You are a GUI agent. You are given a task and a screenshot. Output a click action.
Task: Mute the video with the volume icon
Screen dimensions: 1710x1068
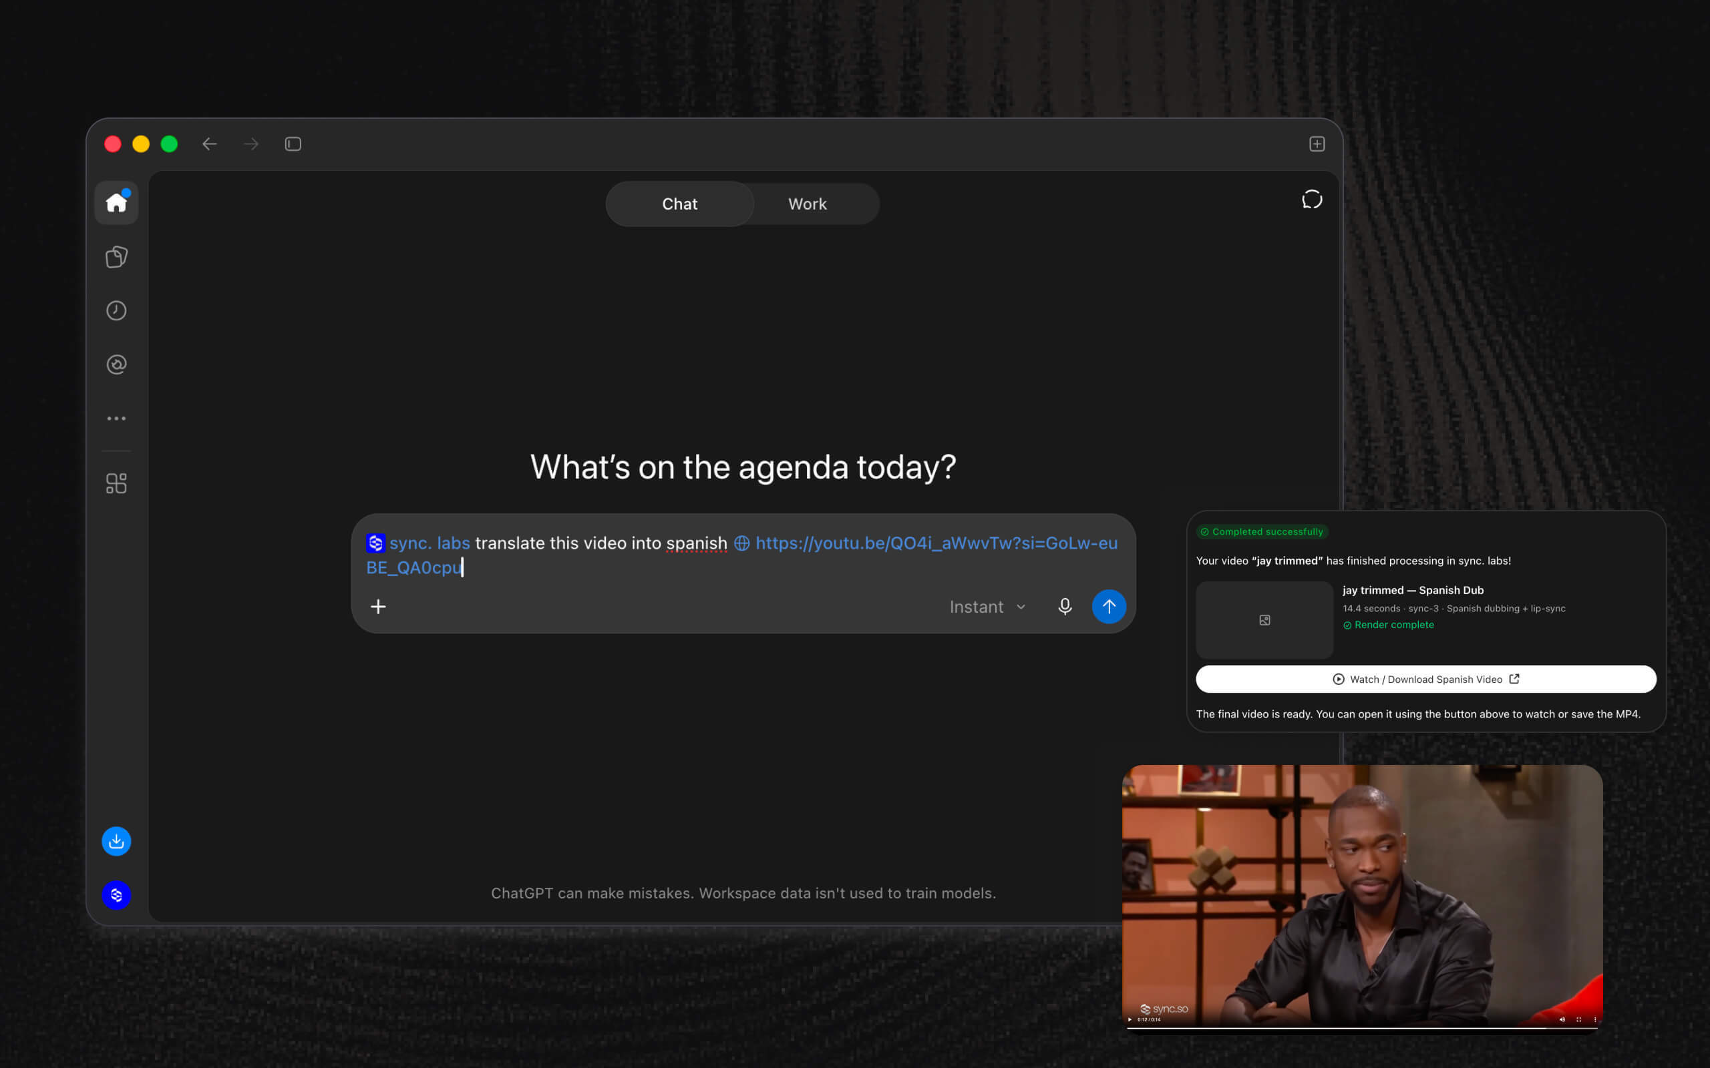tap(1562, 1019)
